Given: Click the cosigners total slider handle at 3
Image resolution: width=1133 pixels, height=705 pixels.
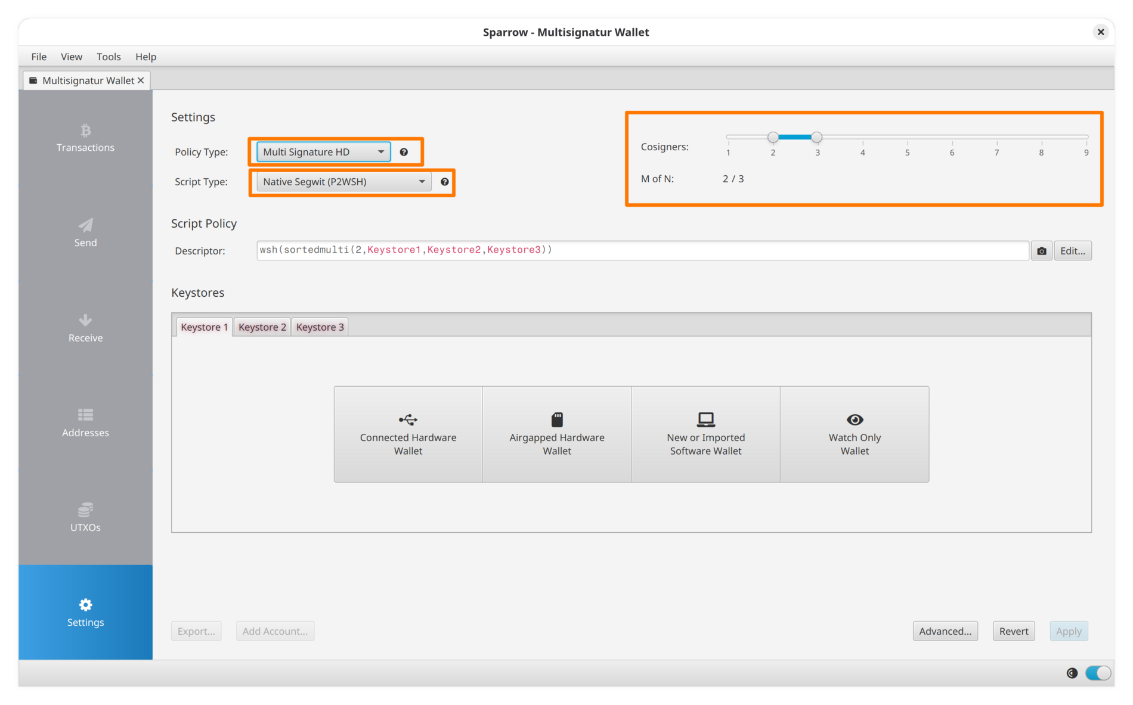Looking at the screenshot, I should click(817, 137).
